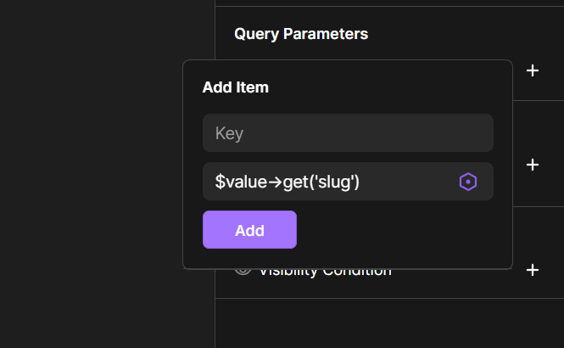Click the Add button

pos(249,230)
